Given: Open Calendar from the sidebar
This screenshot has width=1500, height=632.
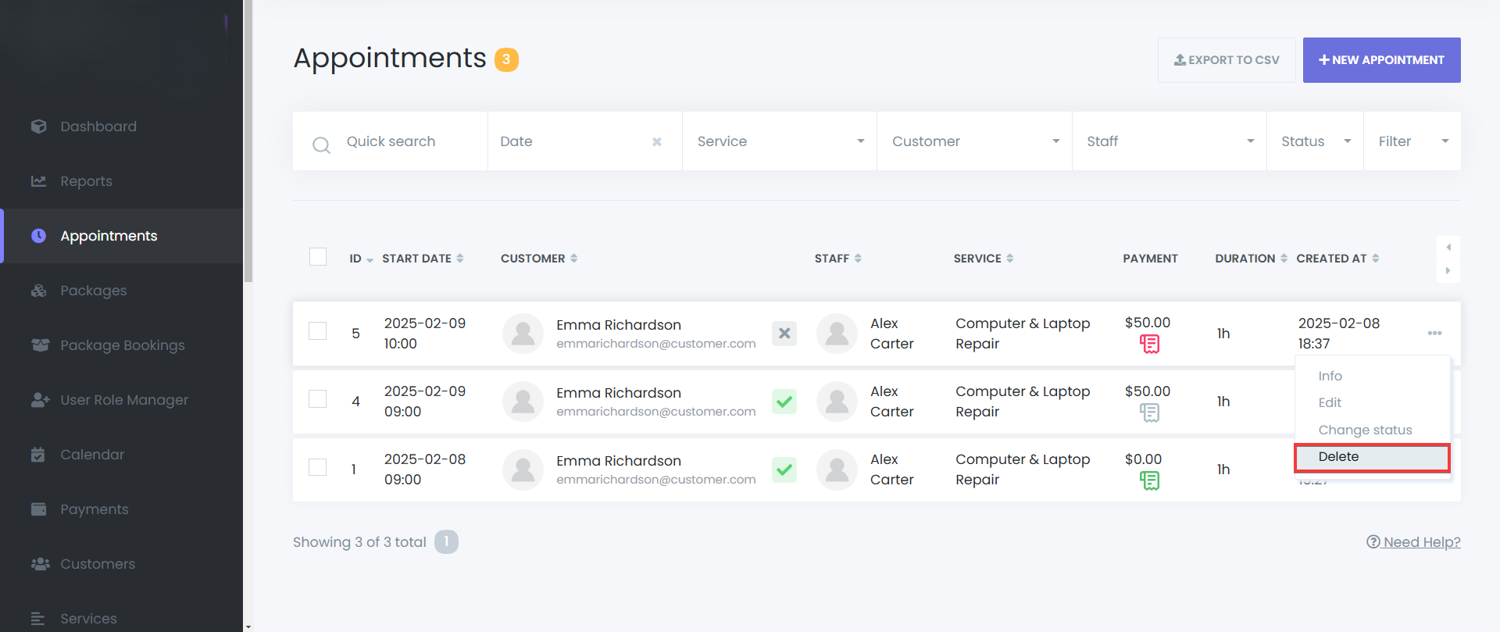Looking at the screenshot, I should pos(92,455).
